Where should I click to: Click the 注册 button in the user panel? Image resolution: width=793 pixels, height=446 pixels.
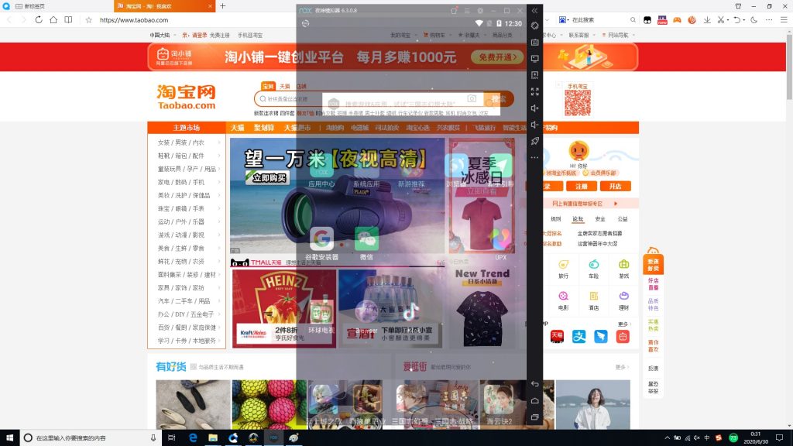[x=581, y=186]
